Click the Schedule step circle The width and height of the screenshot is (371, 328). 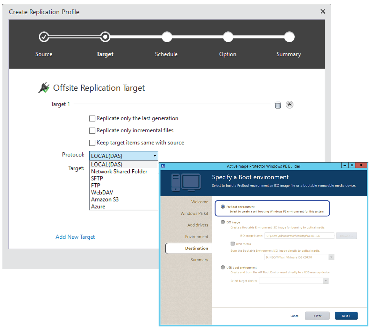click(167, 37)
